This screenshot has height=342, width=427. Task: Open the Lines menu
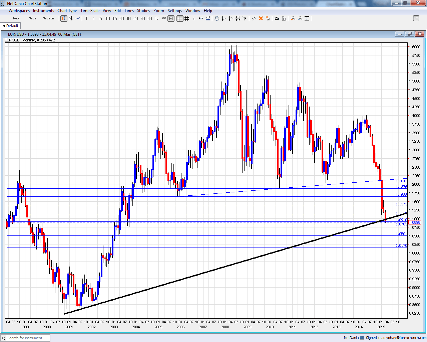pyautogui.click(x=129, y=11)
